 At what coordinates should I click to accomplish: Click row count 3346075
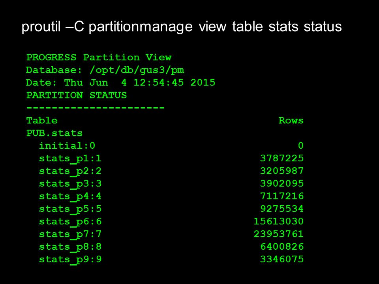282,259
